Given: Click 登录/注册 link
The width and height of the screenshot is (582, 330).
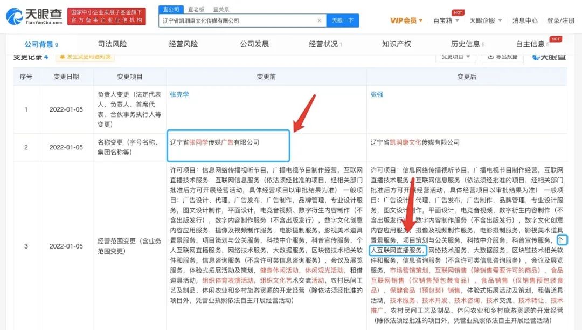Looking at the screenshot, I should coord(560,20).
